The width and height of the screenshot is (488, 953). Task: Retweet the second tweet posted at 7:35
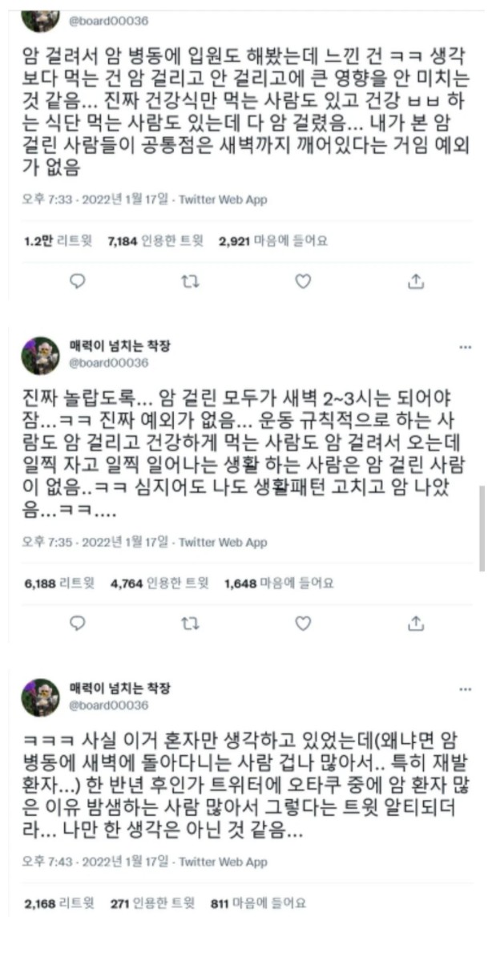tap(190, 623)
